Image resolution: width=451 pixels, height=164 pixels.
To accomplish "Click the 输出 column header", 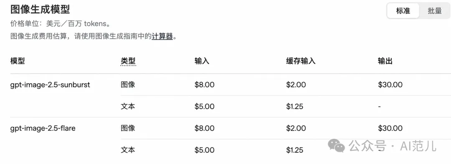I will (385, 61).
